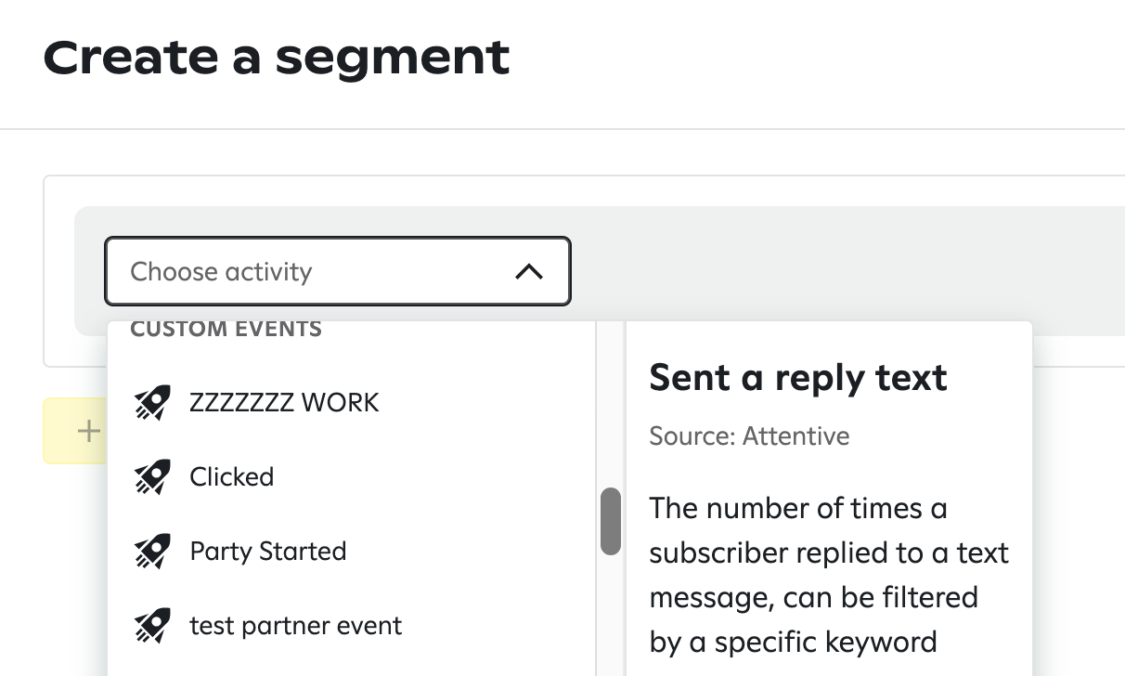This screenshot has width=1125, height=676.
Task: Collapse the activity list with the chevron arrow
Action: coord(529,272)
